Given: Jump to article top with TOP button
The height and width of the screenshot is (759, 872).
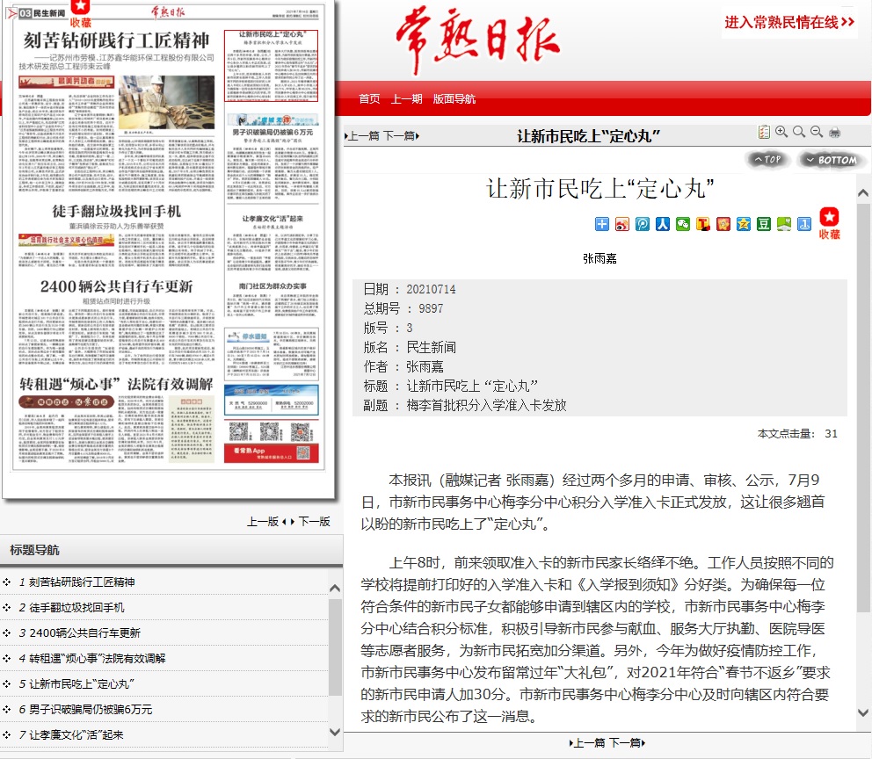Looking at the screenshot, I should point(767,160).
